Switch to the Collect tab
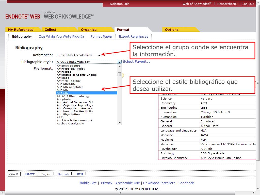Image resolution: width=260 pixels, height=195 pixels. (51, 29)
